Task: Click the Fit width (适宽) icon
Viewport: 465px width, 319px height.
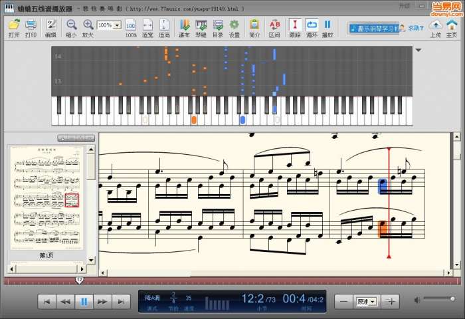Action: coord(147,25)
